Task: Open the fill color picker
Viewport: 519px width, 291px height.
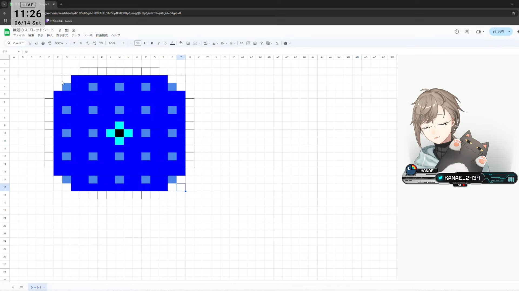Action: click(x=181, y=43)
